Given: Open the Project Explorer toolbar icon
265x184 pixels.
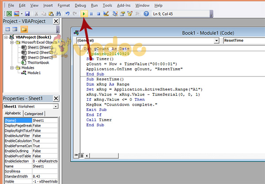Looking at the screenshot, I should point(115,14).
